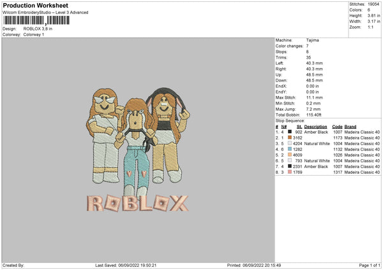This screenshot has width=383, height=270.
Task: Click code '1132' in stop row 4
Action: click(338, 149)
